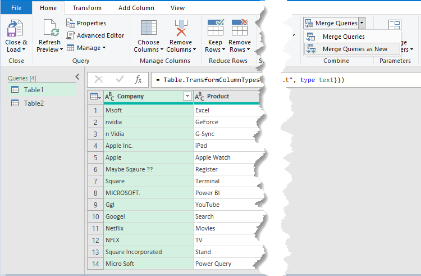Viewport: 421px width, 276px height.
Task: Switch to the View tab
Action: click(x=177, y=8)
